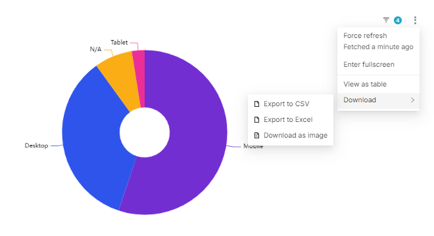
Task: Open the chart filter icon
Action: tap(386, 20)
